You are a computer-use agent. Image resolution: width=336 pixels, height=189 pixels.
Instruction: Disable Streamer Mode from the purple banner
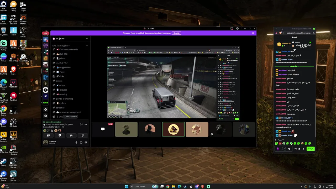pyautogui.click(x=176, y=33)
